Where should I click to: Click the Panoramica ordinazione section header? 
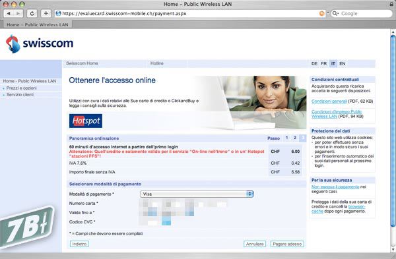click(94, 138)
